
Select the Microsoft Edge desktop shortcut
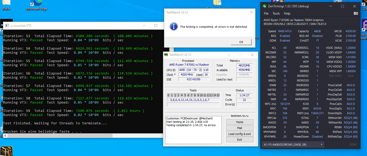tap(37, 5)
